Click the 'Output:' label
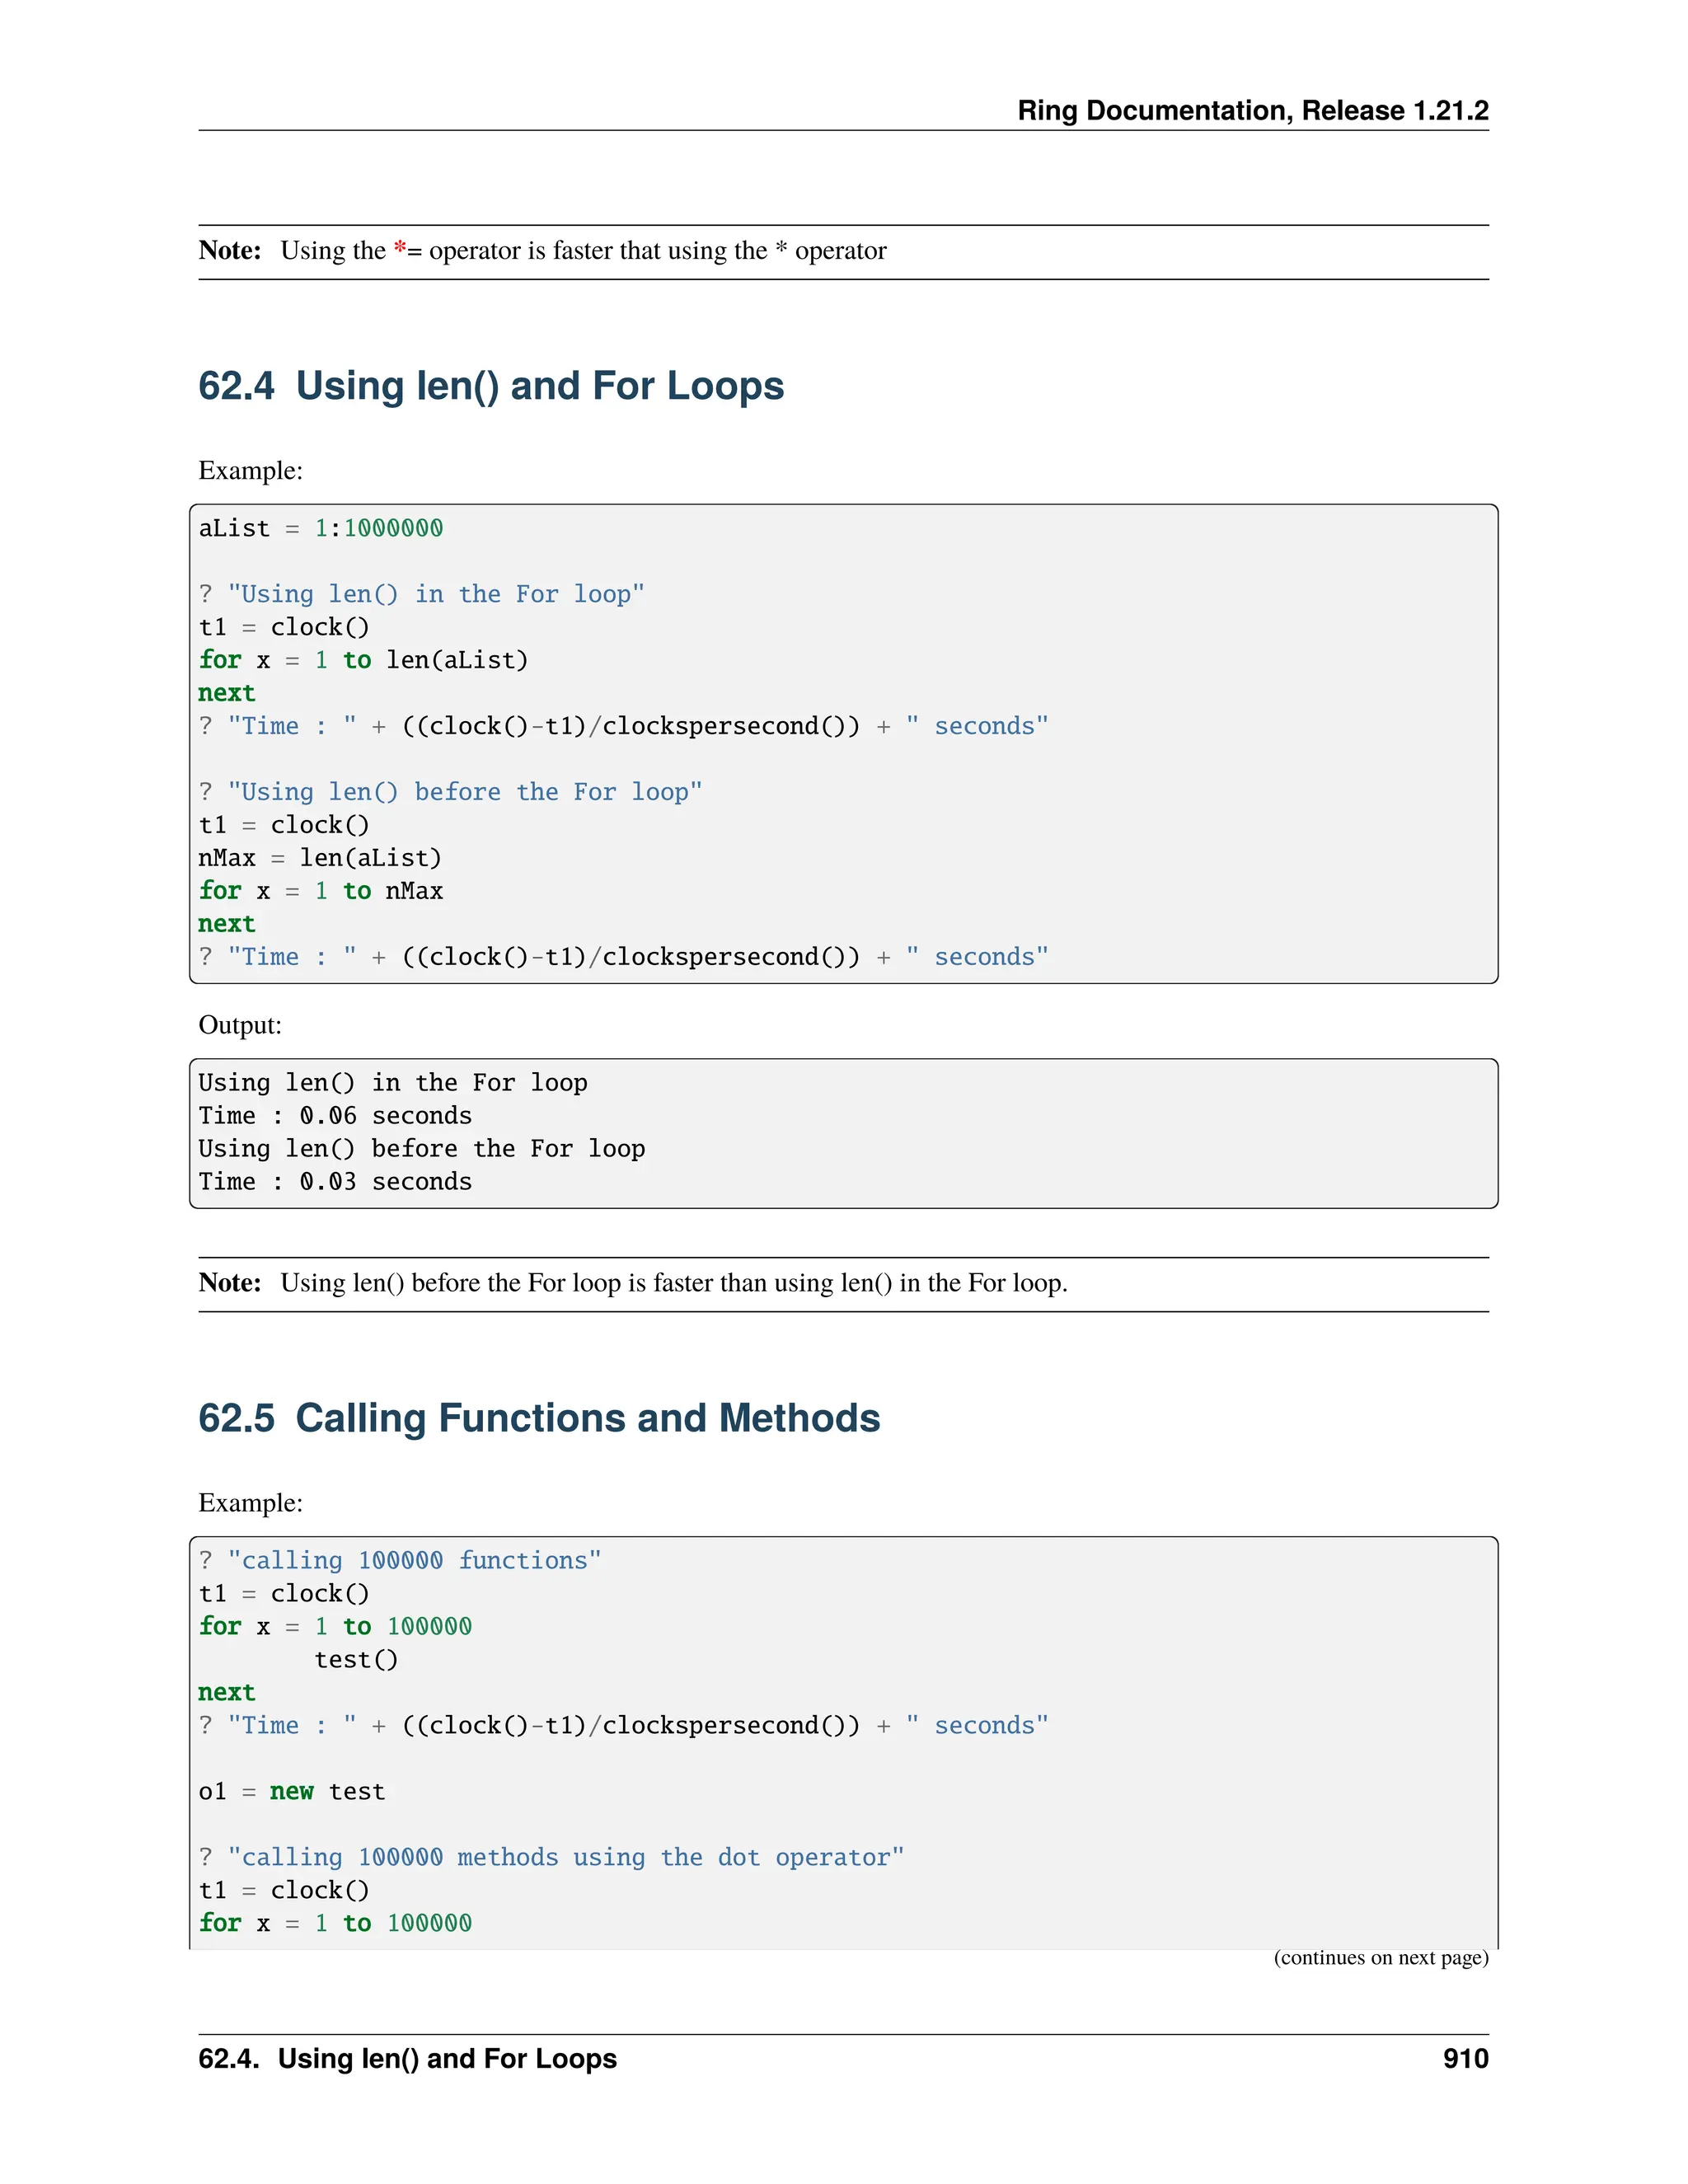This screenshot has width=1688, height=2184. 240,1025
